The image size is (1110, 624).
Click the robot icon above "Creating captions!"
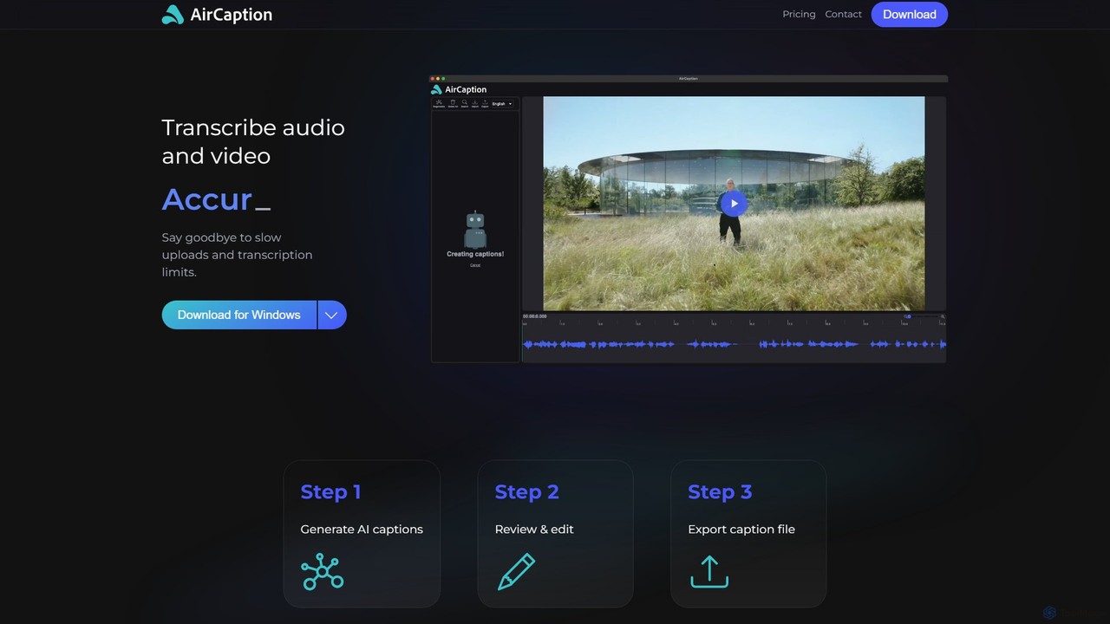pyautogui.click(x=475, y=230)
